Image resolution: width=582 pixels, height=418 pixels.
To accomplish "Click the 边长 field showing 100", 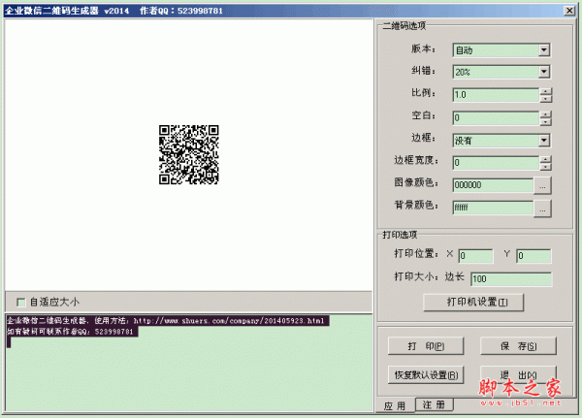I will click(511, 278).
